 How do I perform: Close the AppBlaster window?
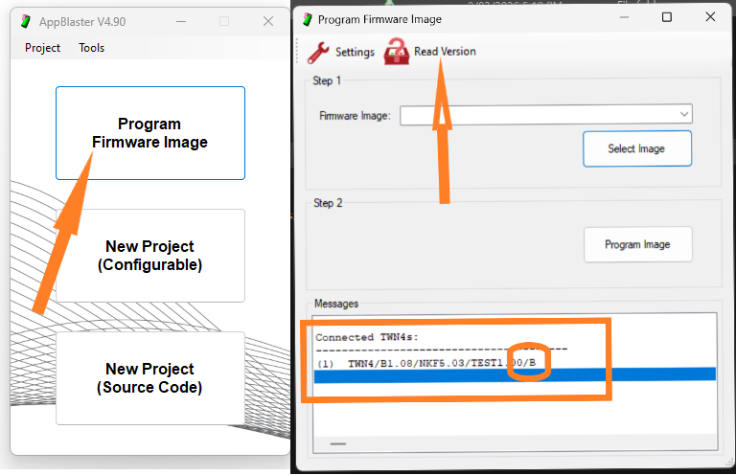[268, 22]
